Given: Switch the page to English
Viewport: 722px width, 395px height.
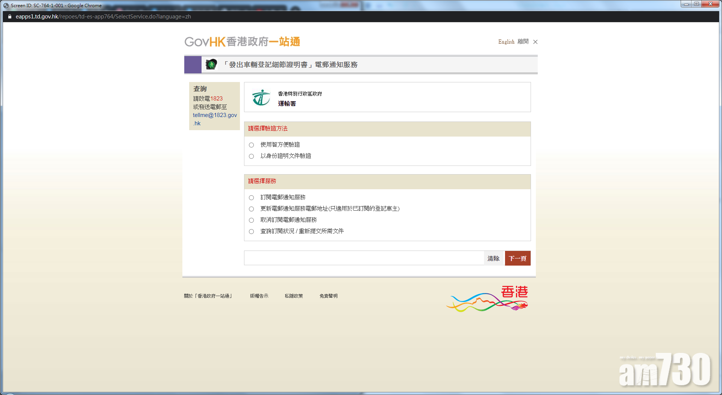Looking at the screenshot, I should pyautogui.click(x=506, y=42).
